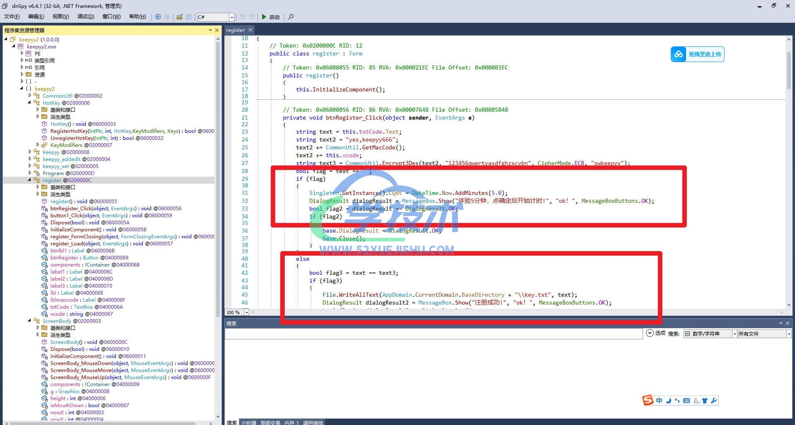Open the Window menu

111,17
